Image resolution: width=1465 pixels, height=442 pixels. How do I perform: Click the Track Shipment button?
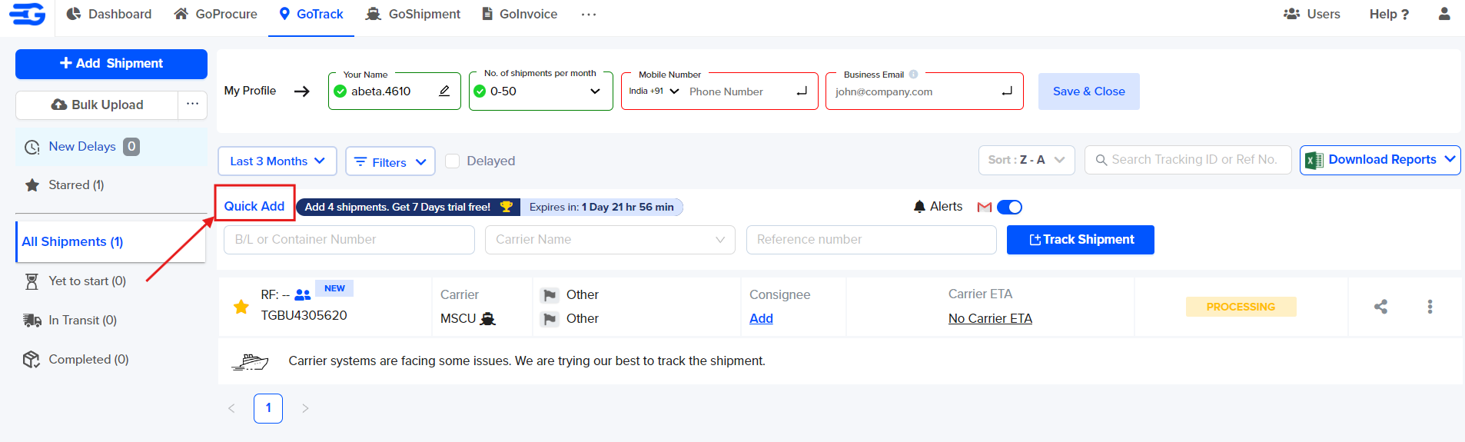[x=1080, y=240]
